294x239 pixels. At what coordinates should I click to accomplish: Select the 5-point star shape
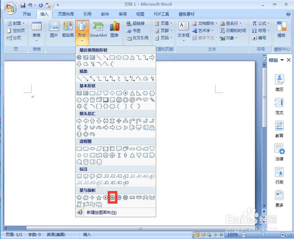[99, 197]
